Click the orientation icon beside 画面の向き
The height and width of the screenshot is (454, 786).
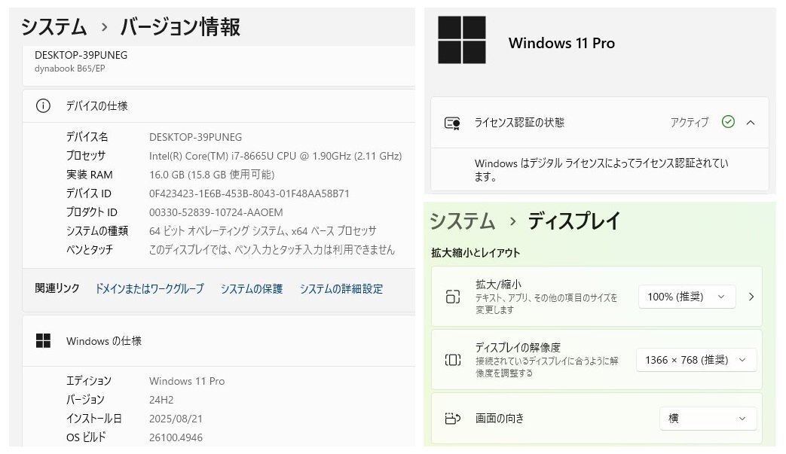[x=453, y=418]
